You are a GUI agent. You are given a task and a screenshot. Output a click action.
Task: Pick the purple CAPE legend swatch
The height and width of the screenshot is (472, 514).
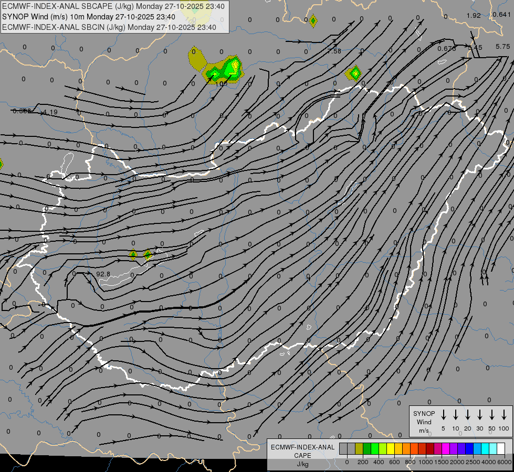[x=454, y=448]
